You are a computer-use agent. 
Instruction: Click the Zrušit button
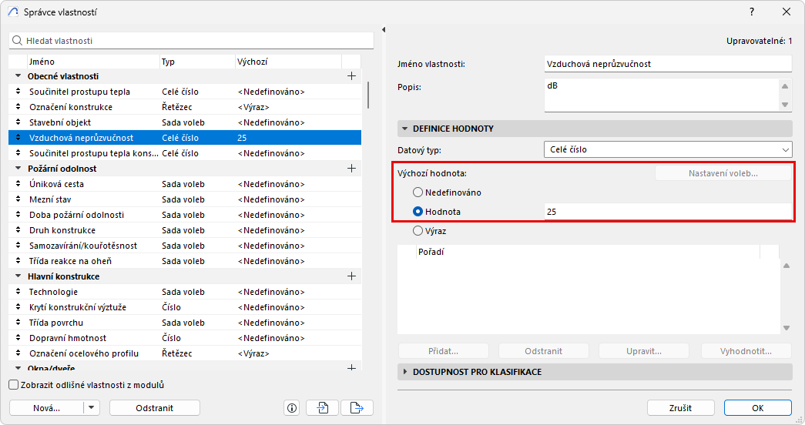point(680,408)
